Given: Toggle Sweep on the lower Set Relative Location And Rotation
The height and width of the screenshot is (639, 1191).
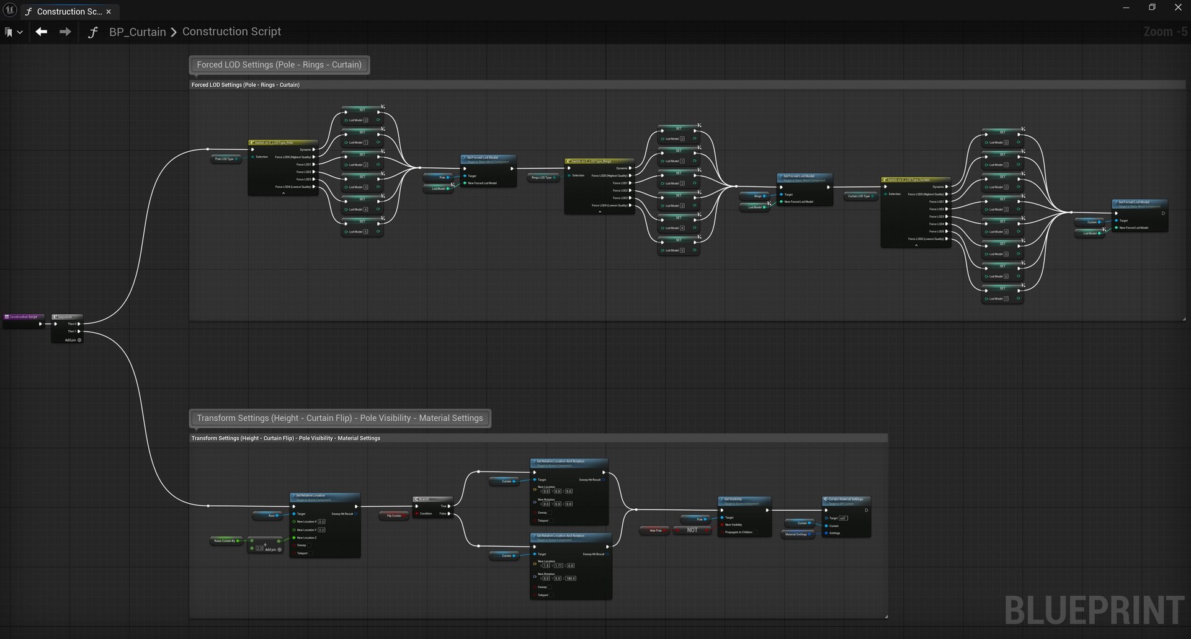Looking at the screenshot, I should pyautogui.click(x=551, y=588).
